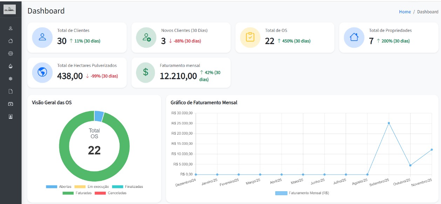441x204 pixels.
Task: Hide the Canceladas series via legend
Action: (110, 193)
